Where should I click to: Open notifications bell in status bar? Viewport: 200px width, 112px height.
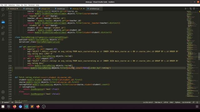point(197,102)
